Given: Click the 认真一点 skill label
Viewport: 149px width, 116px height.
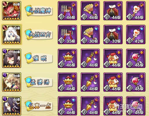Looking at the screenshot, I should [39, 106].
